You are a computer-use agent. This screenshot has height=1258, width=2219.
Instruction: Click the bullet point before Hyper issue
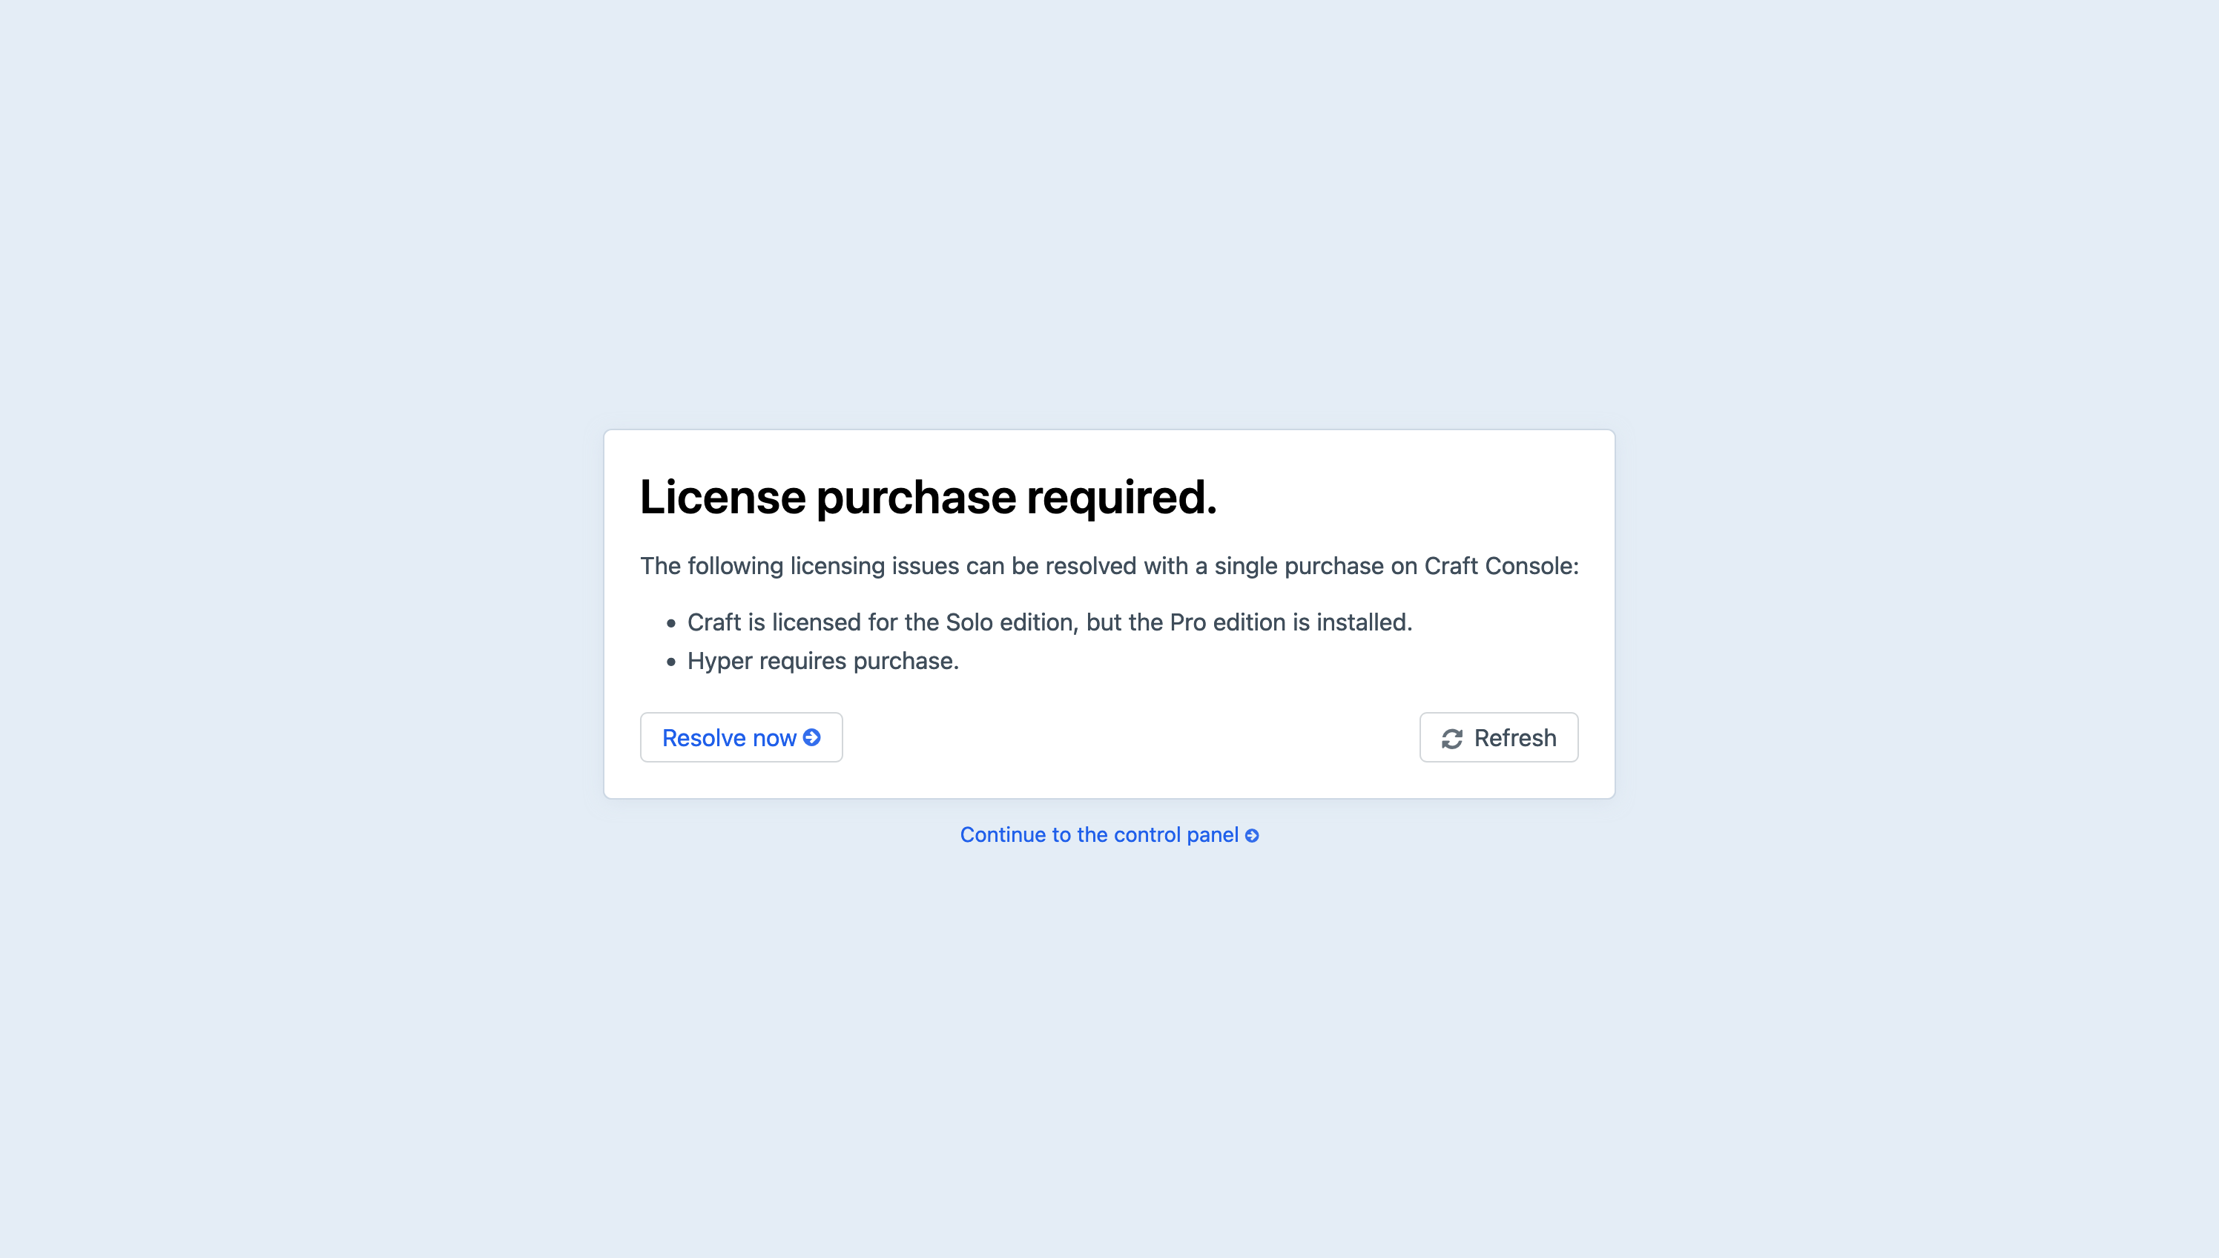pyautogui.click(x=671, y=662)
